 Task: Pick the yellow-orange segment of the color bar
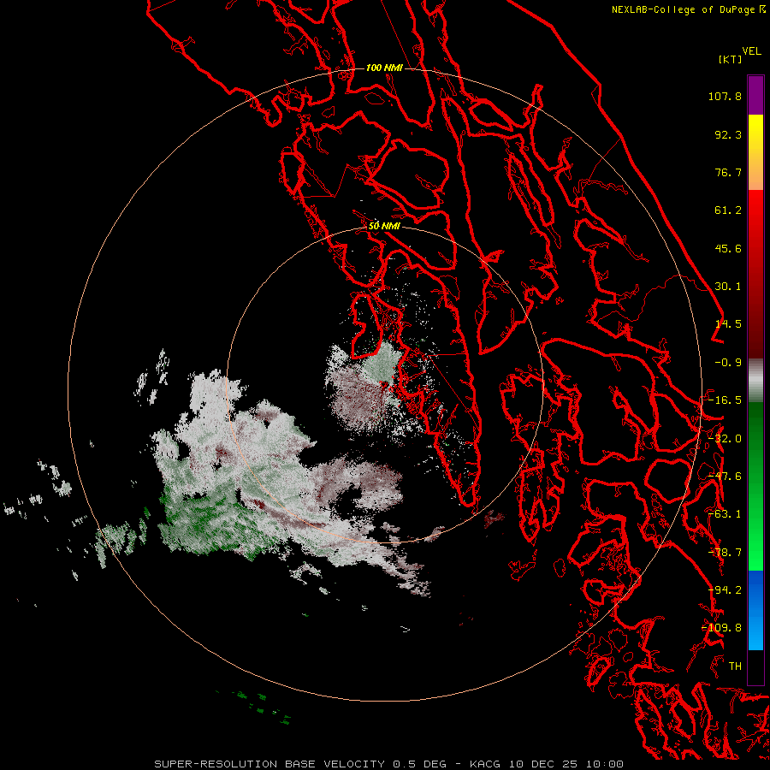(755, 152)
